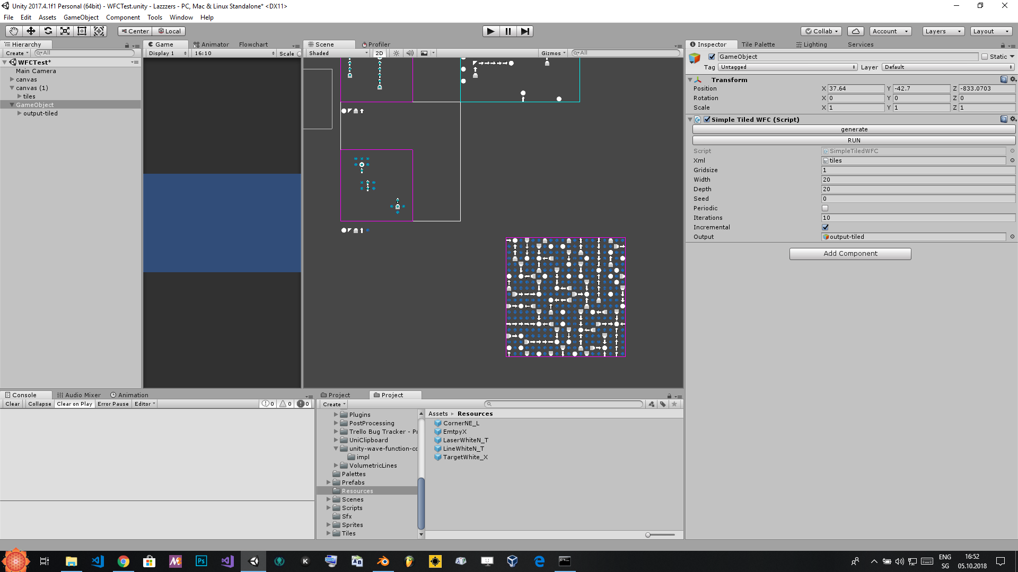The width and height of the screenshot is (1018, 572).
Task: Open the cloud services button
Action: point(856,31)
